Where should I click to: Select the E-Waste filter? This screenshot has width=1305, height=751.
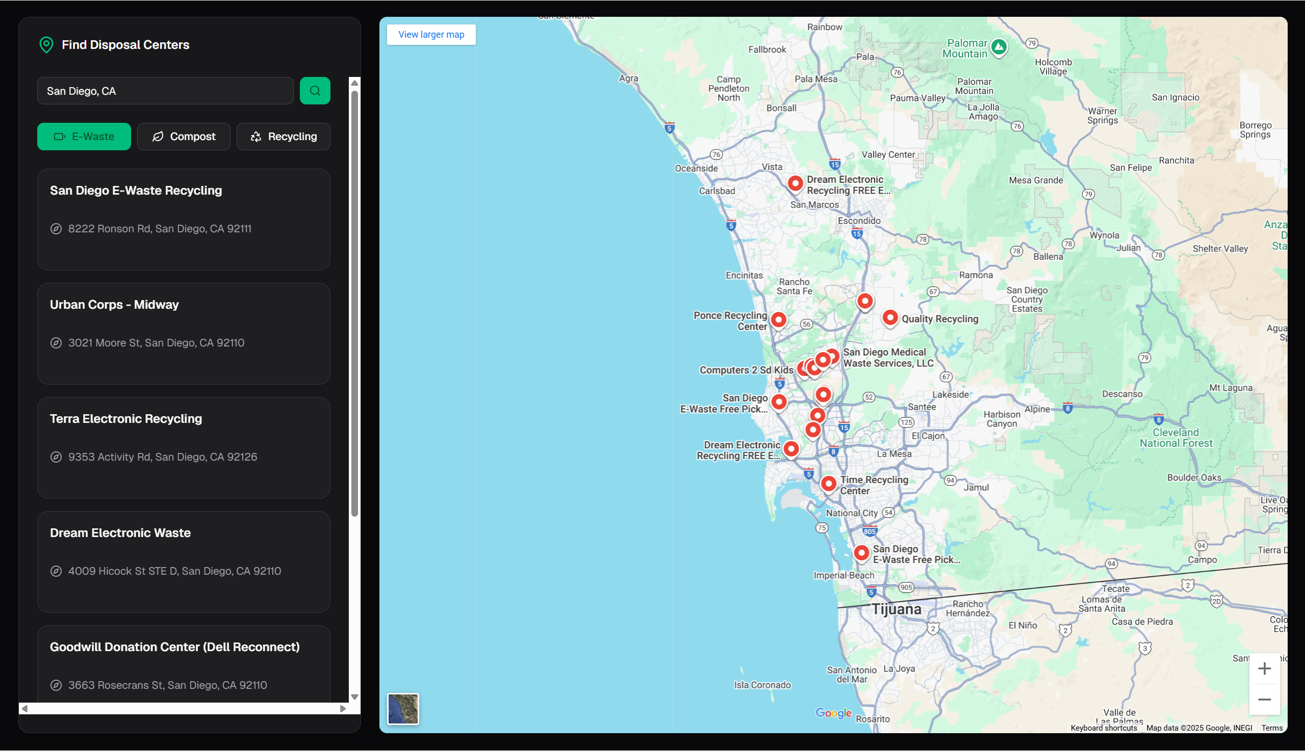pyautogui.click(x=84, y=137)
